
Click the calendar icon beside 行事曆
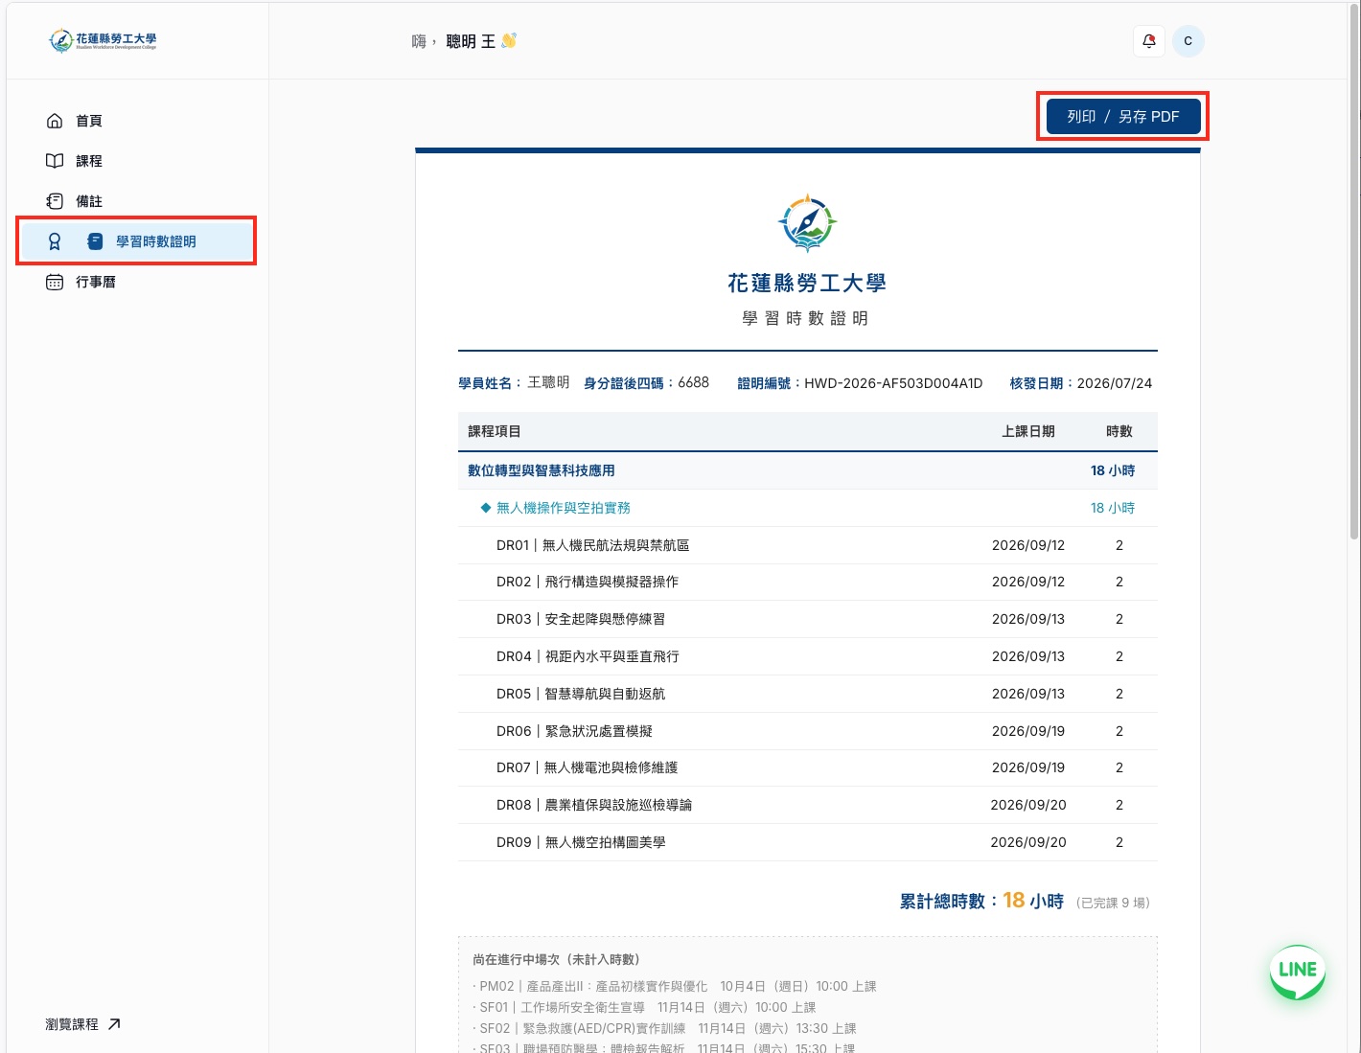(55, 282)
